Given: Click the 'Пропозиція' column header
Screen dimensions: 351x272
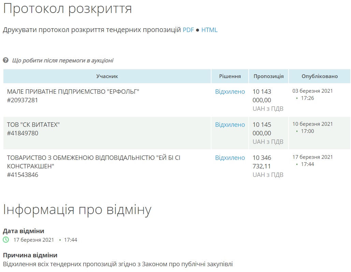Looking at the screenshot, I should [268, 76].
